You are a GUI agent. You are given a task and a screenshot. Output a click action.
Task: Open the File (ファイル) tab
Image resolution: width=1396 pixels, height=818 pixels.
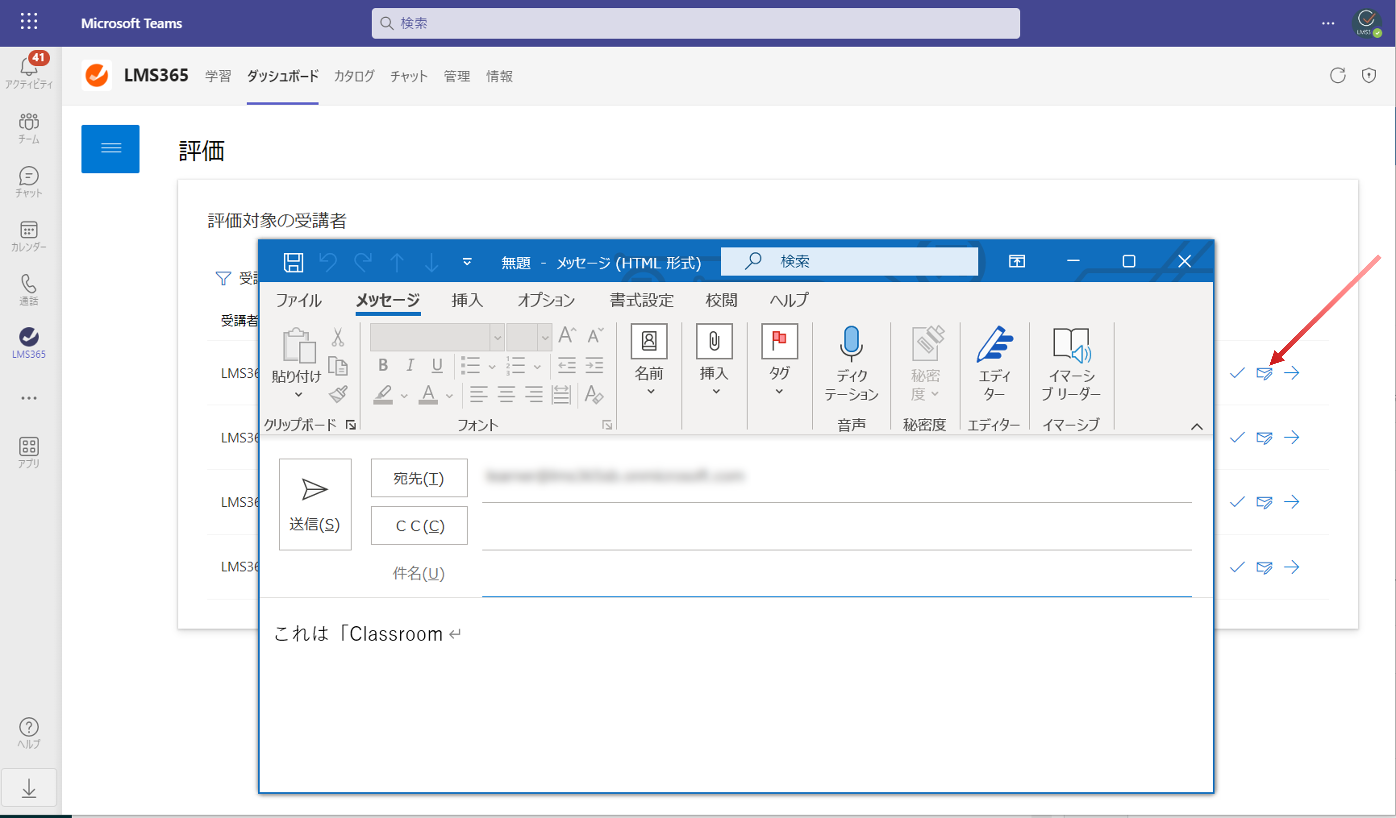click(298, 301)
